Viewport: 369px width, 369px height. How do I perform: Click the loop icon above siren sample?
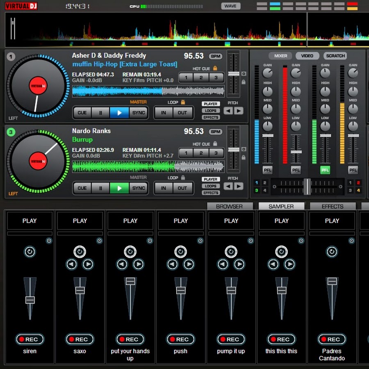point(30,251)
